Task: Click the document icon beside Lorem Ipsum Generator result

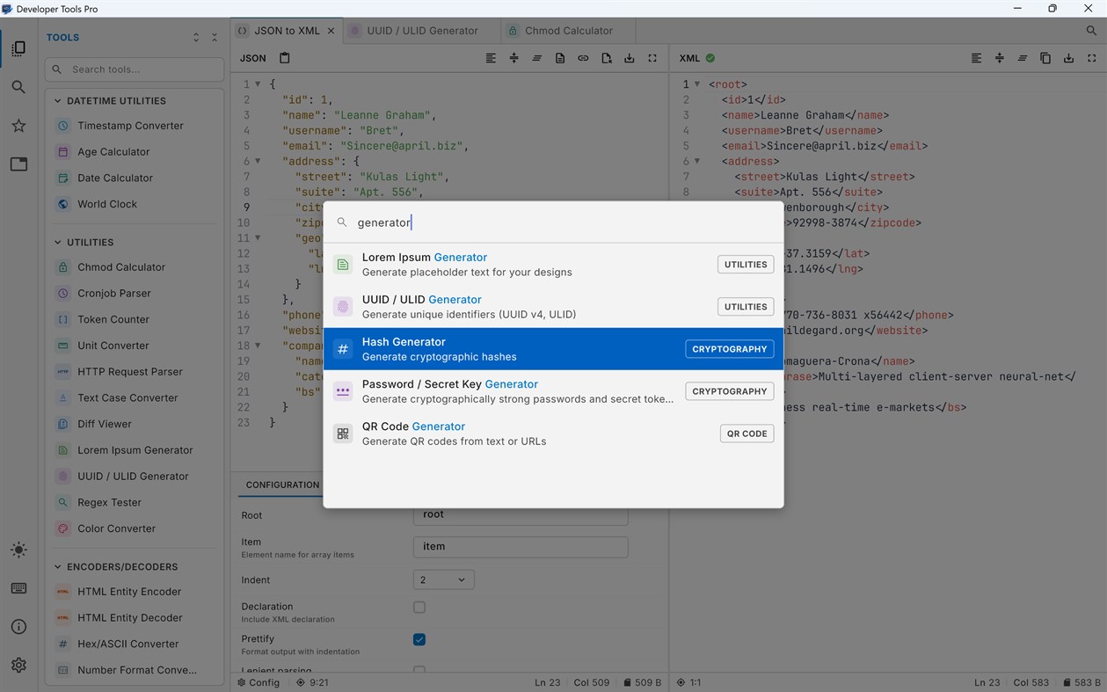Action: pyautogui.click(x=343, y=265)
